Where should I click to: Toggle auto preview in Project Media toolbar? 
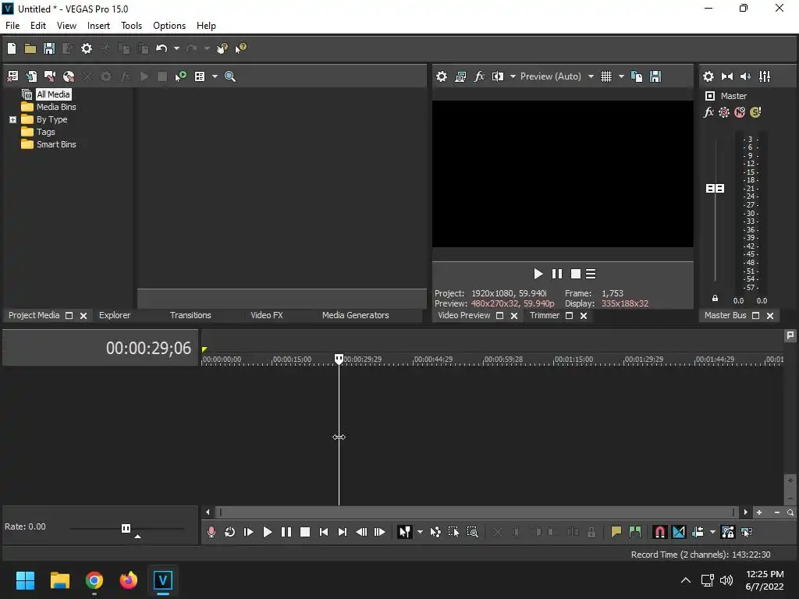[181, 76]
